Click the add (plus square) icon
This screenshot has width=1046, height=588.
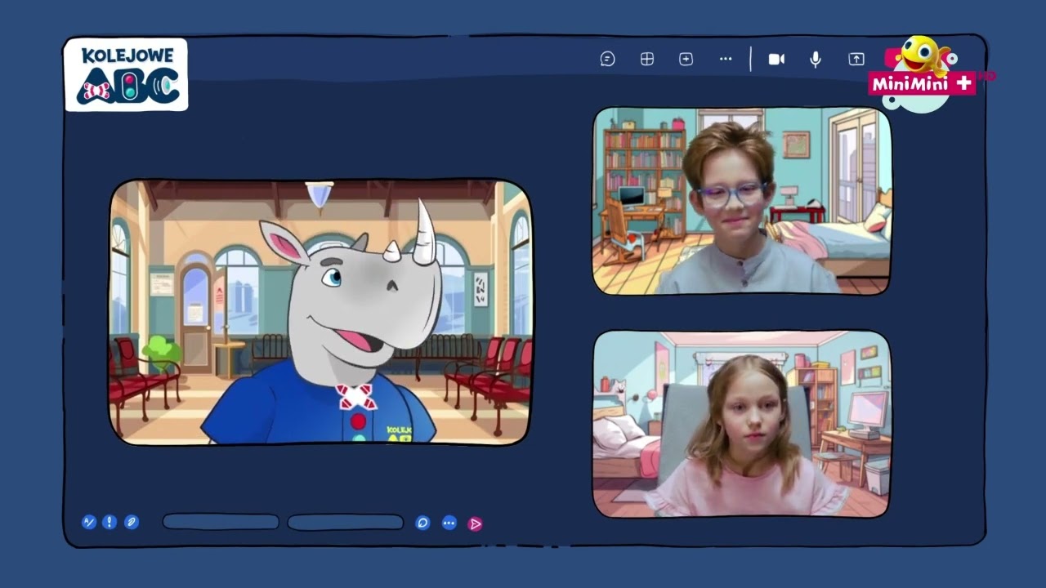(x=686, y=59)
